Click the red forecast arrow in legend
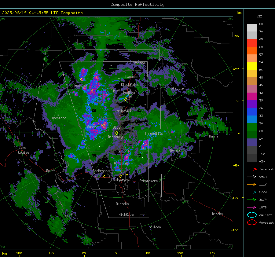This screenshot has height=257, width=275. pyautogui.click(x=252, y=169)
